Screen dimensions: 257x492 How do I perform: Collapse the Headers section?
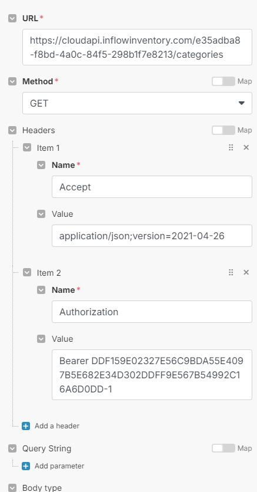pos(12,130)
